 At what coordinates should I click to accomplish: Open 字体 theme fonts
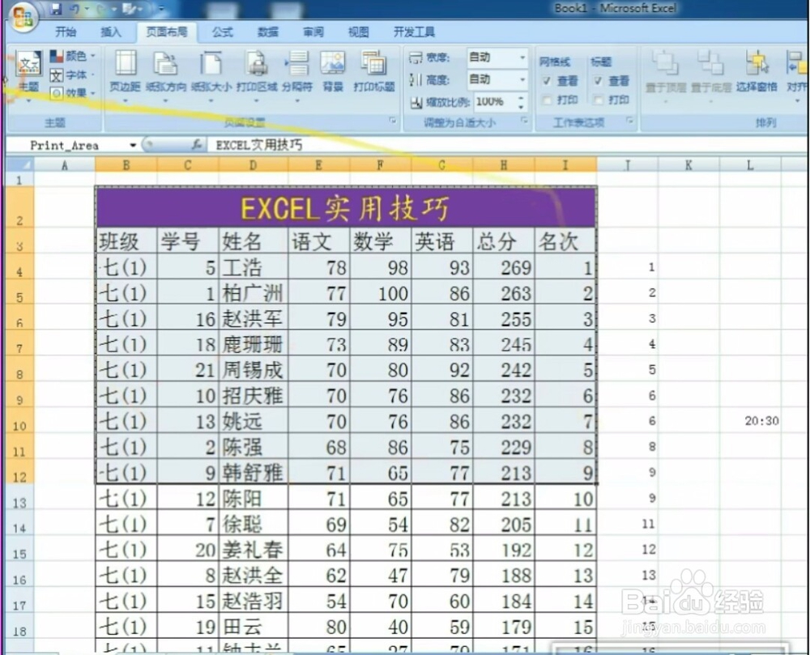[x=71, y=74]
